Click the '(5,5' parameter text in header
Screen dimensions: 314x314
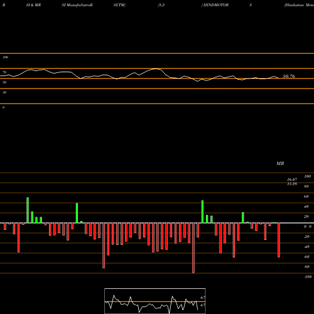click(161, 5)
